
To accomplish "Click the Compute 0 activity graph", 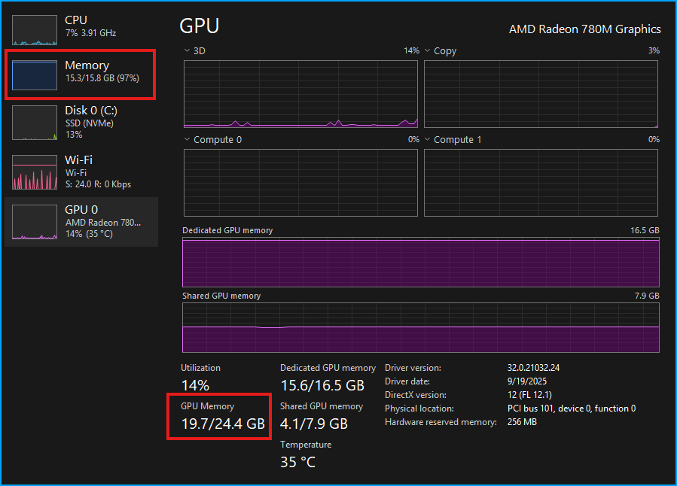I will pyautogui.click(x=300, y=183).
